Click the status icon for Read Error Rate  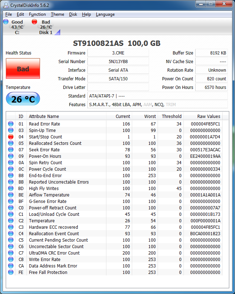tap(11, 124)
